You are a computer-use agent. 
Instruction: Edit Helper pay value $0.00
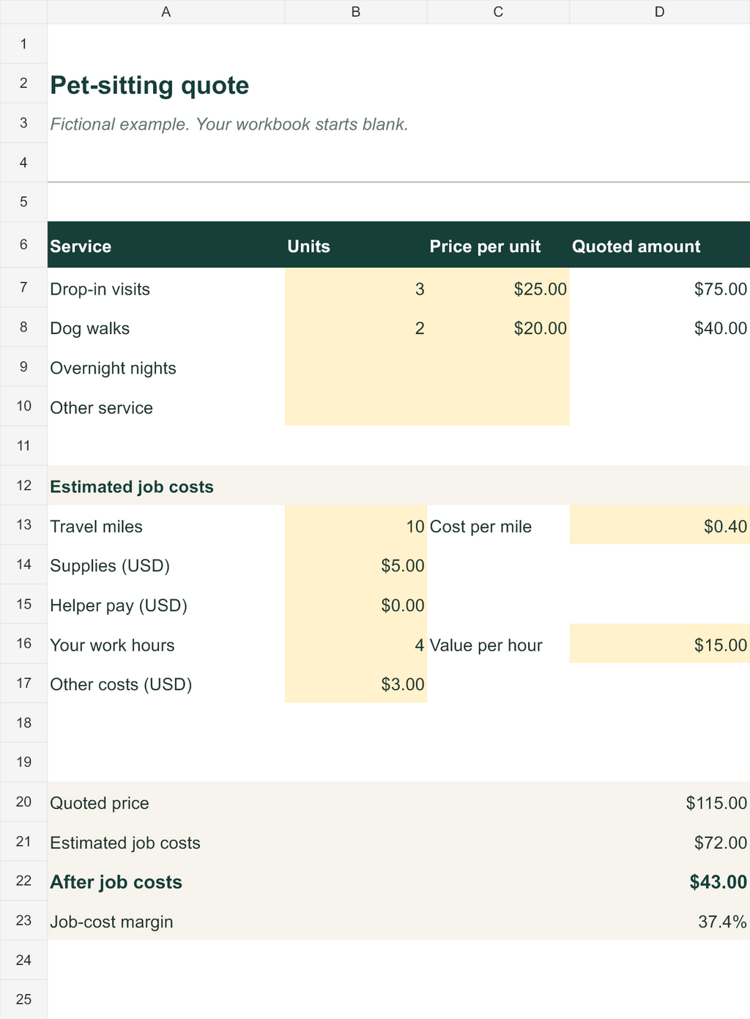click(x=356, y=604)
